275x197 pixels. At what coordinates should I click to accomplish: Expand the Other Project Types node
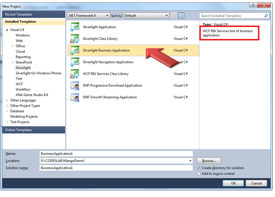coord(7,106)
